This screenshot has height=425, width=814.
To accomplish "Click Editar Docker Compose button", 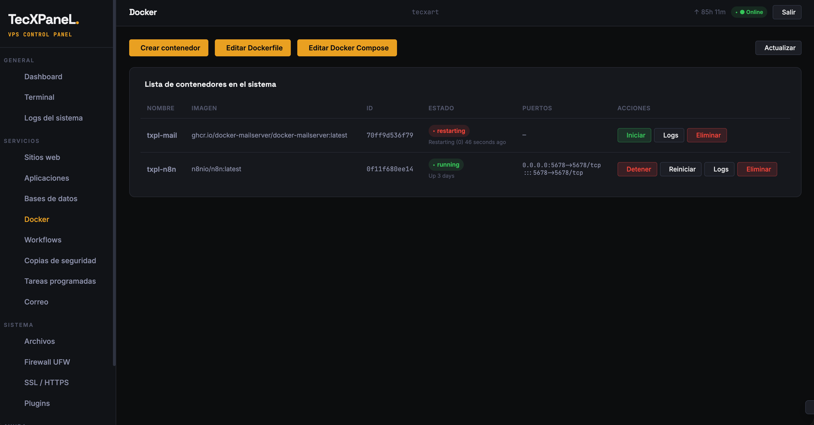I will coord(347,48).
